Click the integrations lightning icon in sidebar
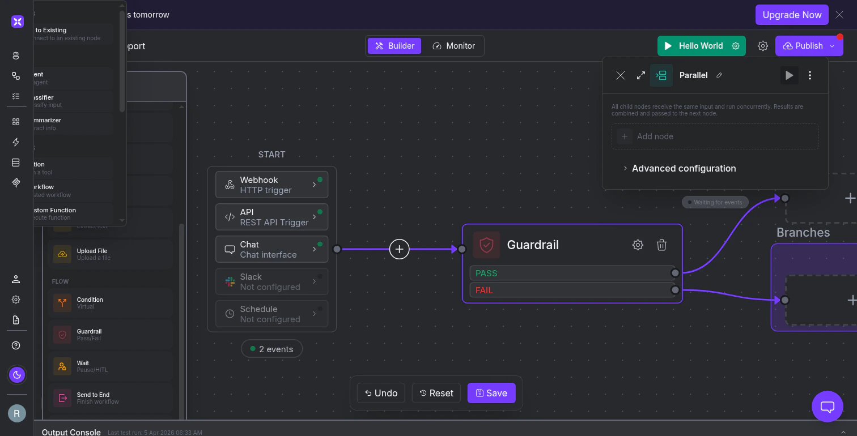Screen dimensions: 857x436 16,142
